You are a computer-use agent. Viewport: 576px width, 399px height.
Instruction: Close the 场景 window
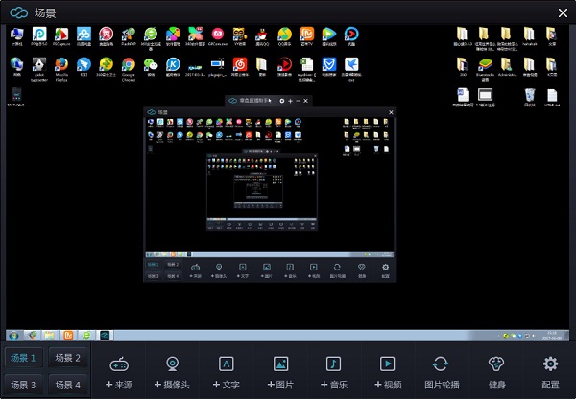tap(562, 12)
